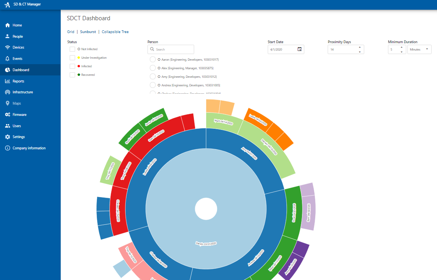The image size is (437, 280).
Task: Switch to the Collapsible Tree view
Action: [115, 32]
